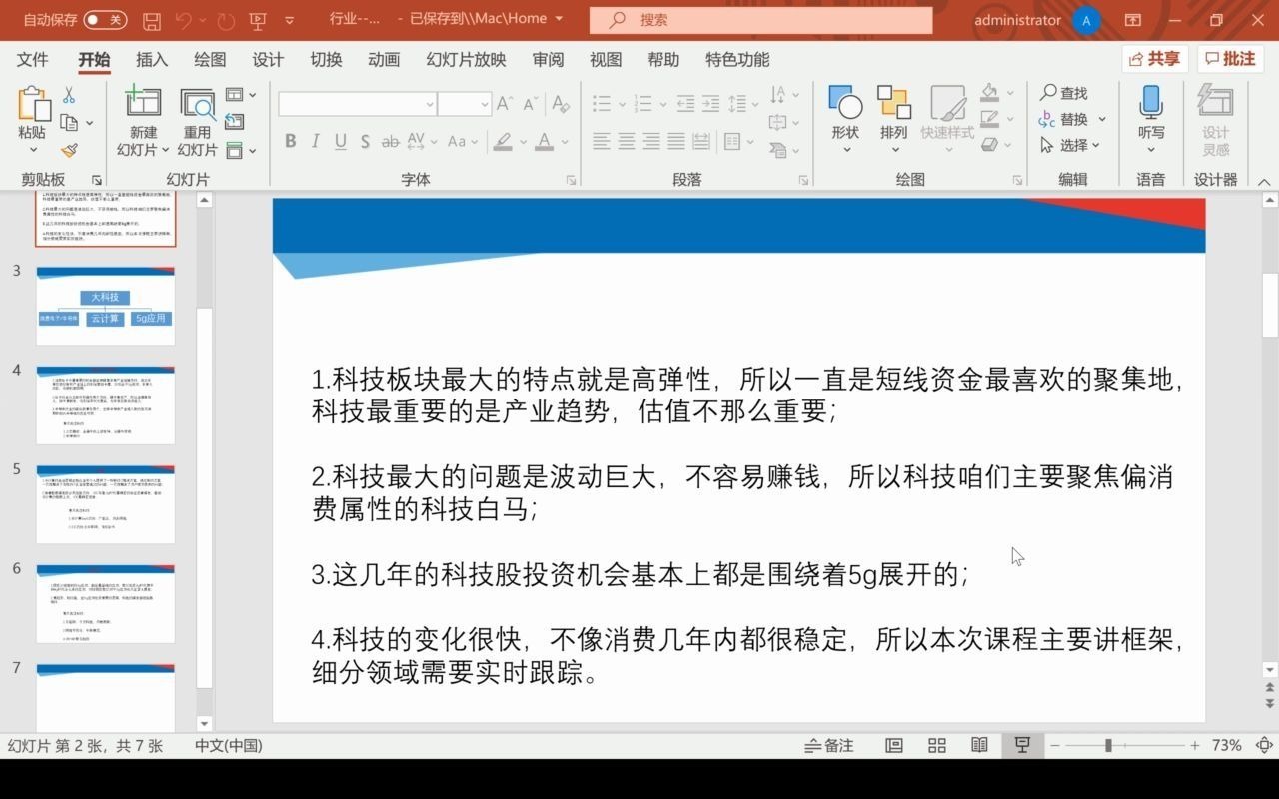Click the search box (搜索)
Screen dimensions: 1279x799
(760, 20)
